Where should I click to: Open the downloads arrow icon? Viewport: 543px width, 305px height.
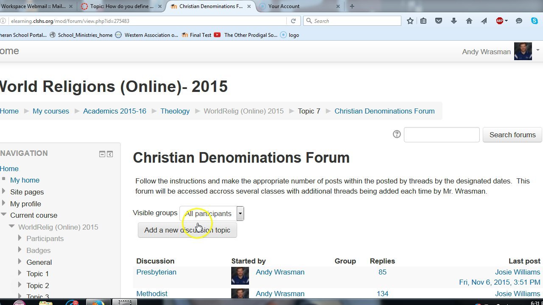[x=454, y=21]
